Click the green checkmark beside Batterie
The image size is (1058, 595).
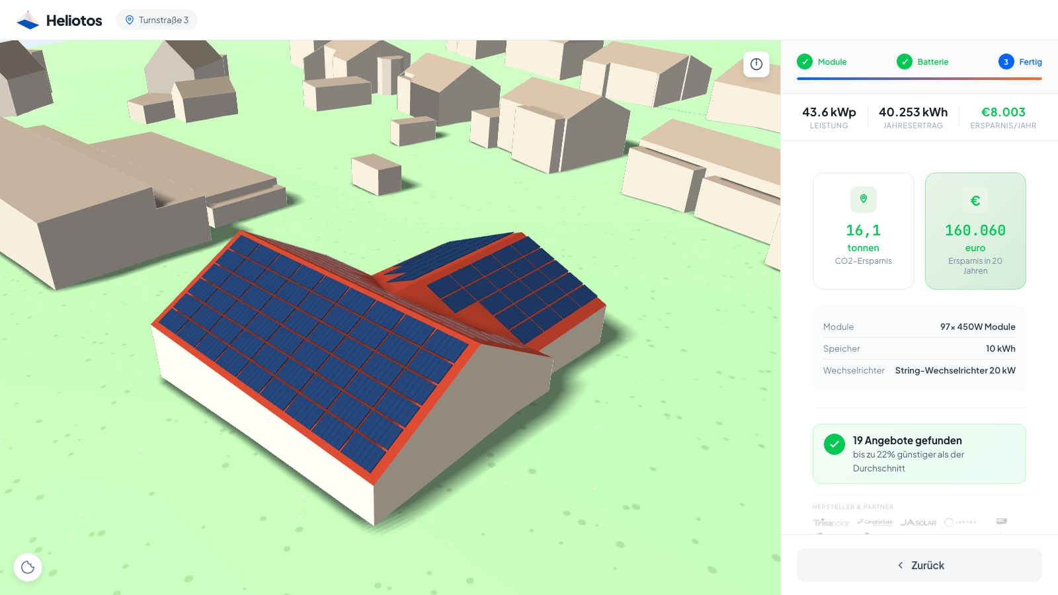point(905,61)
